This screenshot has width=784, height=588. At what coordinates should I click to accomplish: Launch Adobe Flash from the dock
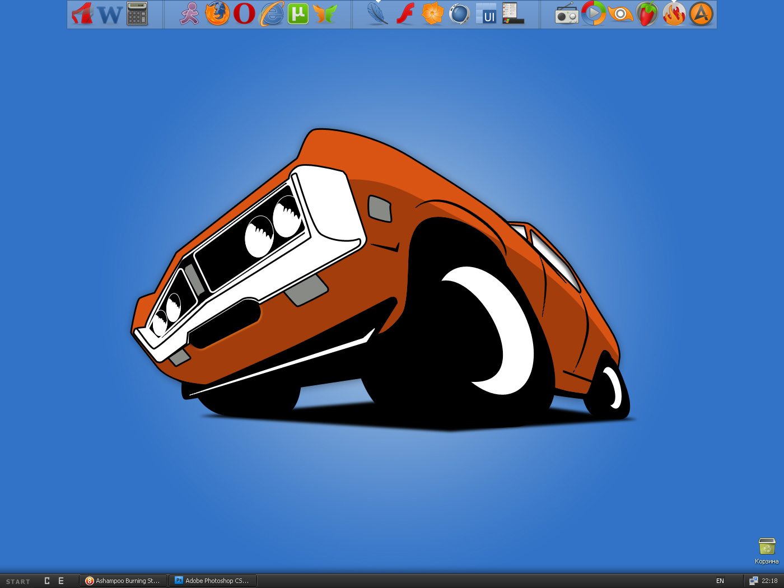405,14
